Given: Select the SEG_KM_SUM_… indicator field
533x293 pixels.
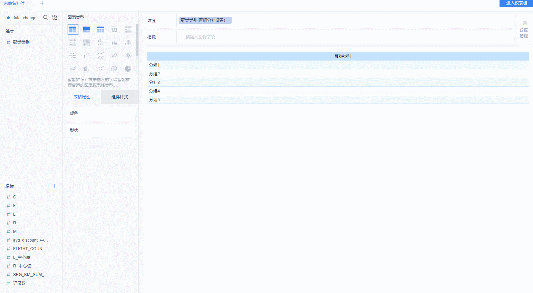Looking at the screenshot, I should (x=31, y=275).
